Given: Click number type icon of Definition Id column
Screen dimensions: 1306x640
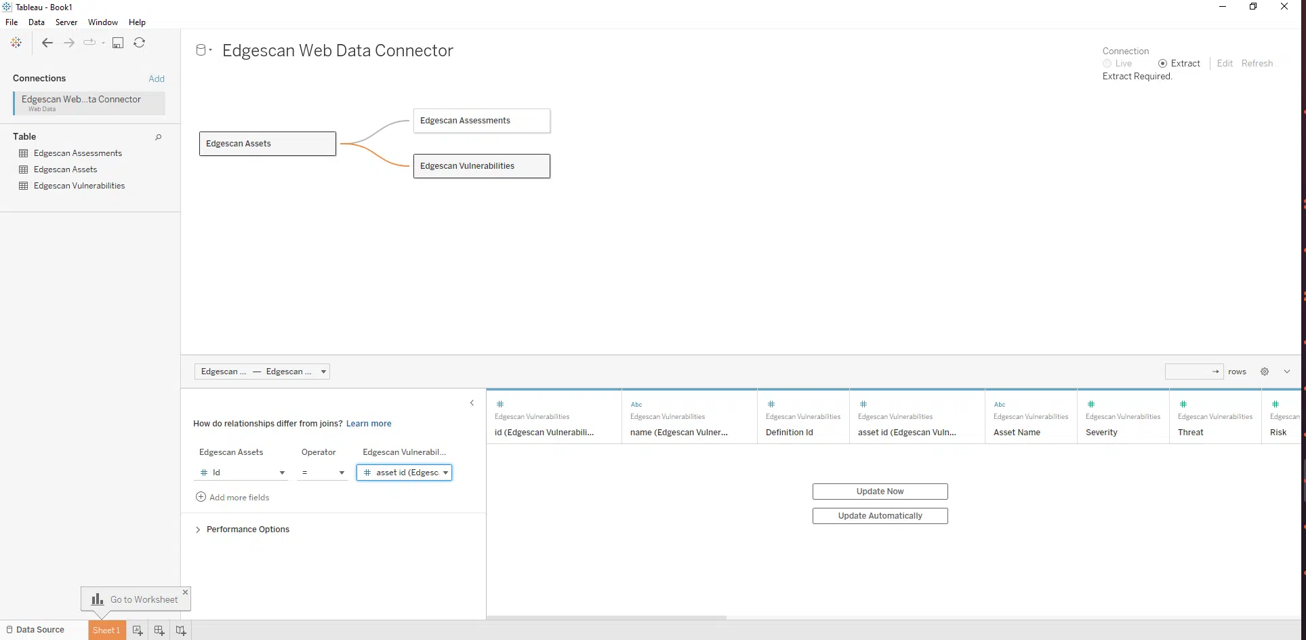Looking at the screenshot, I should [771, 404].
